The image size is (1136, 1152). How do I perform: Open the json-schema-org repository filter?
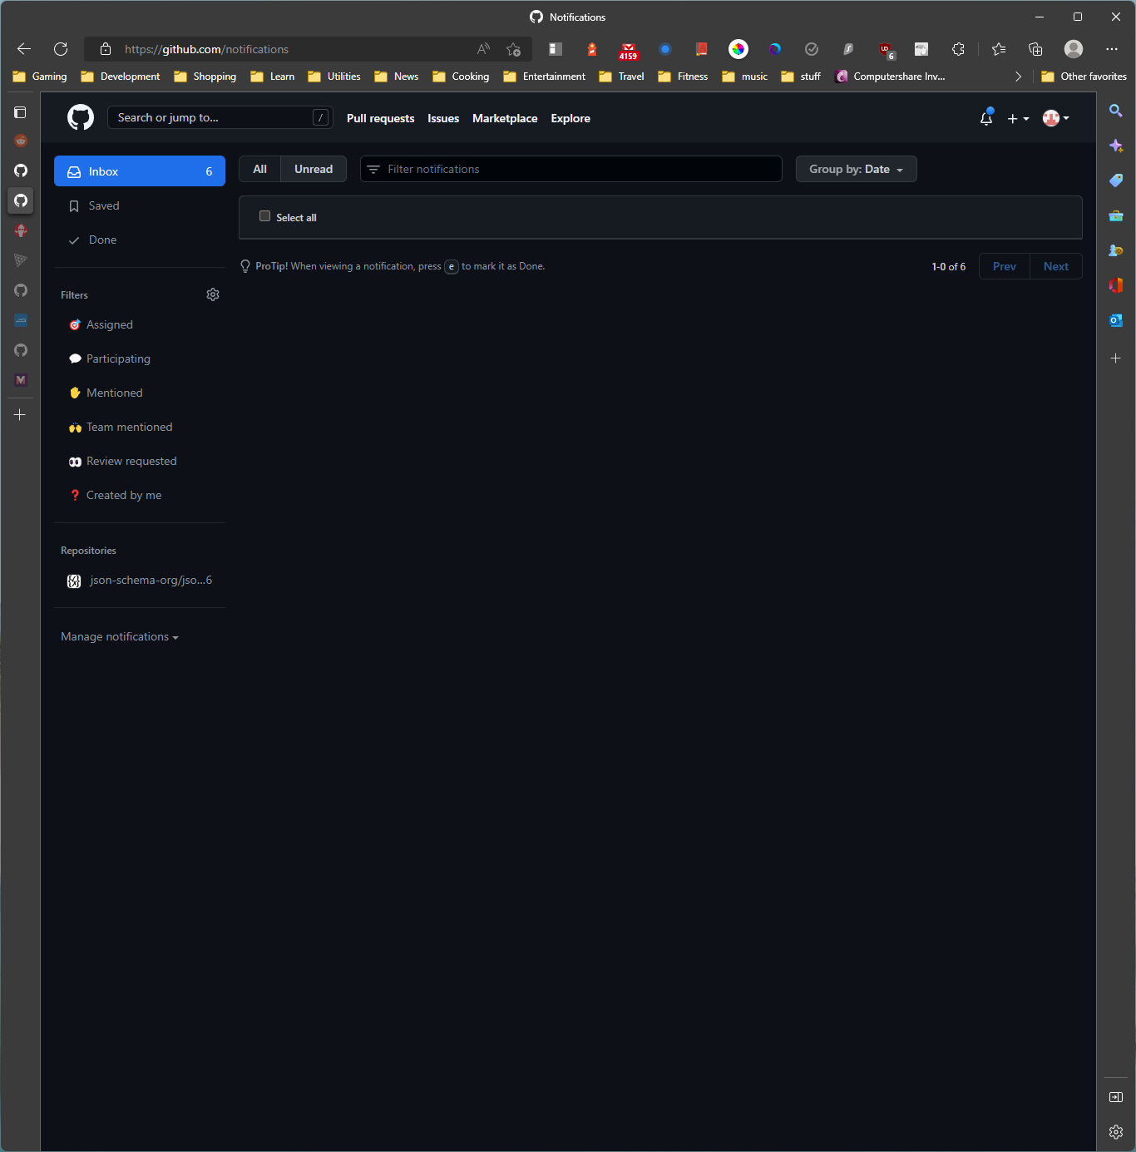[x=140, y=580]
